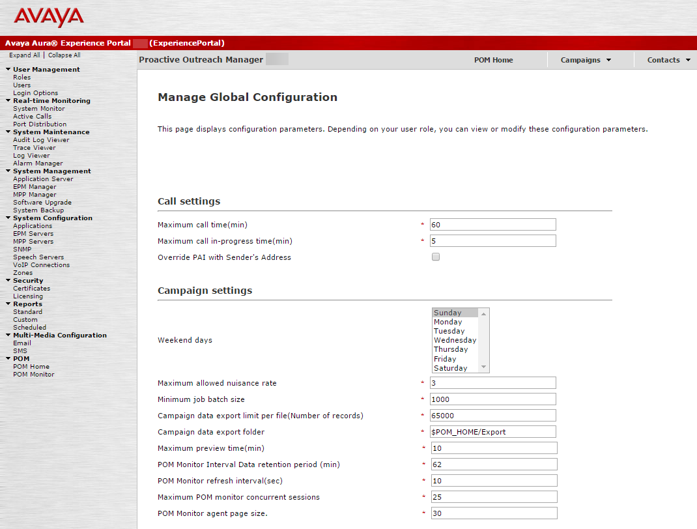Open MPP Manager
Screen dimensions: 697x529
pos(35,195)
